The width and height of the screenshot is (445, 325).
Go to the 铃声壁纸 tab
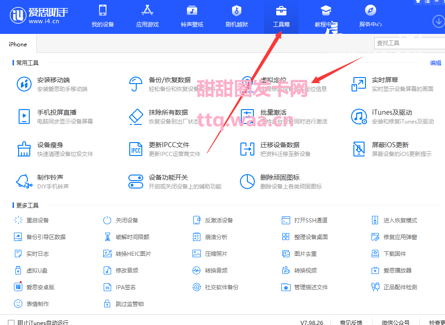coord(192,16)
